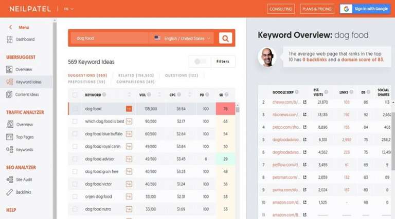Open chewy.com result in new tab icon
395x219 pixels.
tap(305, 102)
